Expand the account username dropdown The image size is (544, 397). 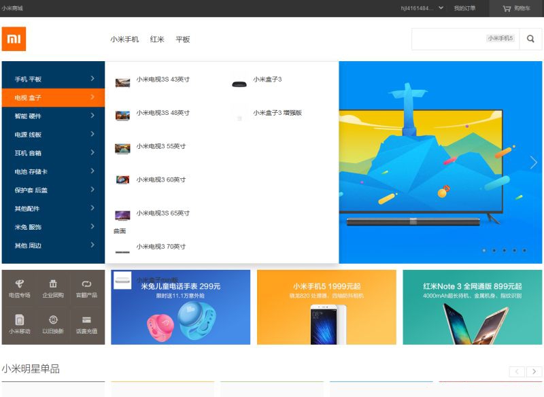[441, 7]
